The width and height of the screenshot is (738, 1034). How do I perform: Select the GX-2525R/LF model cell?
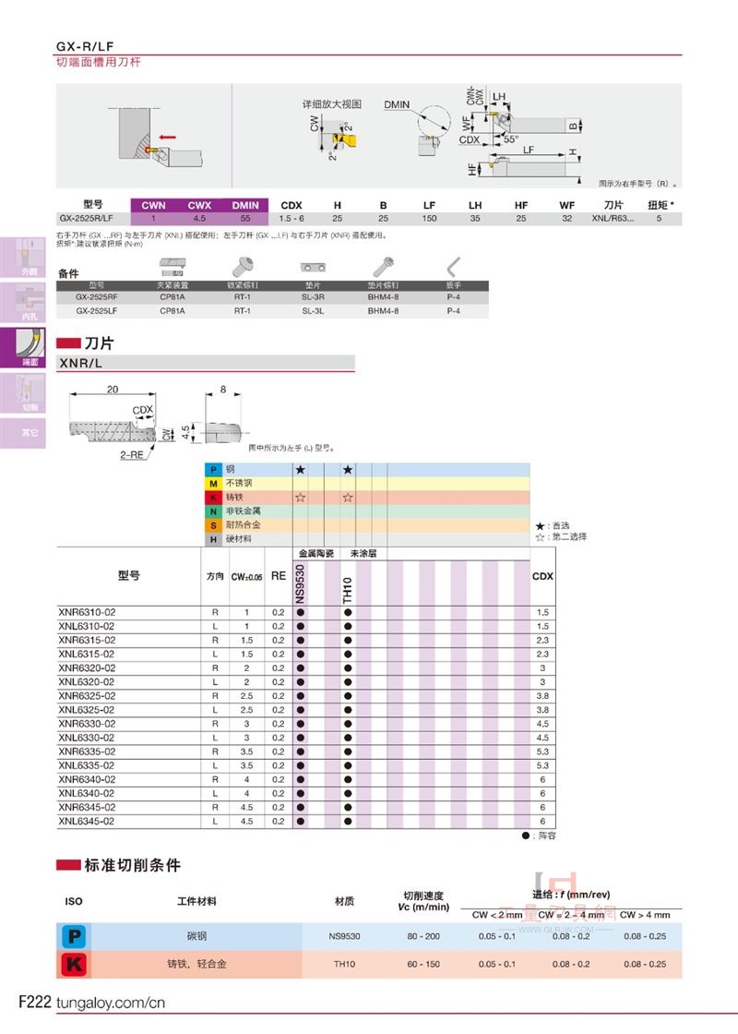[x=87, y=218]
